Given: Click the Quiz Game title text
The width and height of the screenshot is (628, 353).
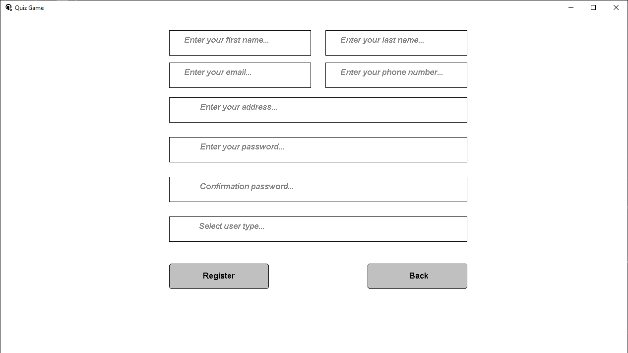Looking at the screenshot, I should pyautogui.click(x=29, y=7).
